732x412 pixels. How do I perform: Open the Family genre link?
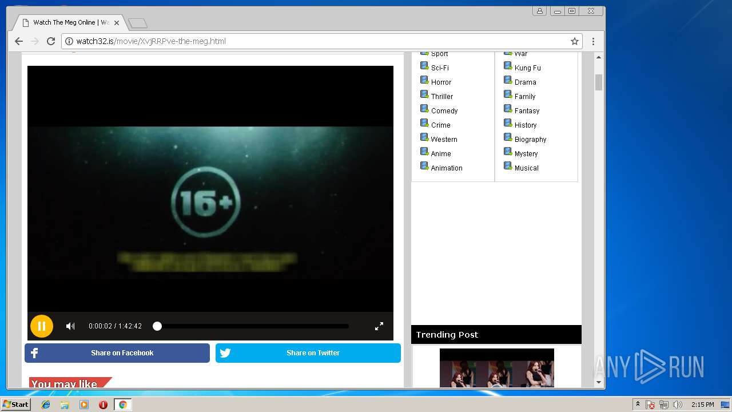click(525, 96)
